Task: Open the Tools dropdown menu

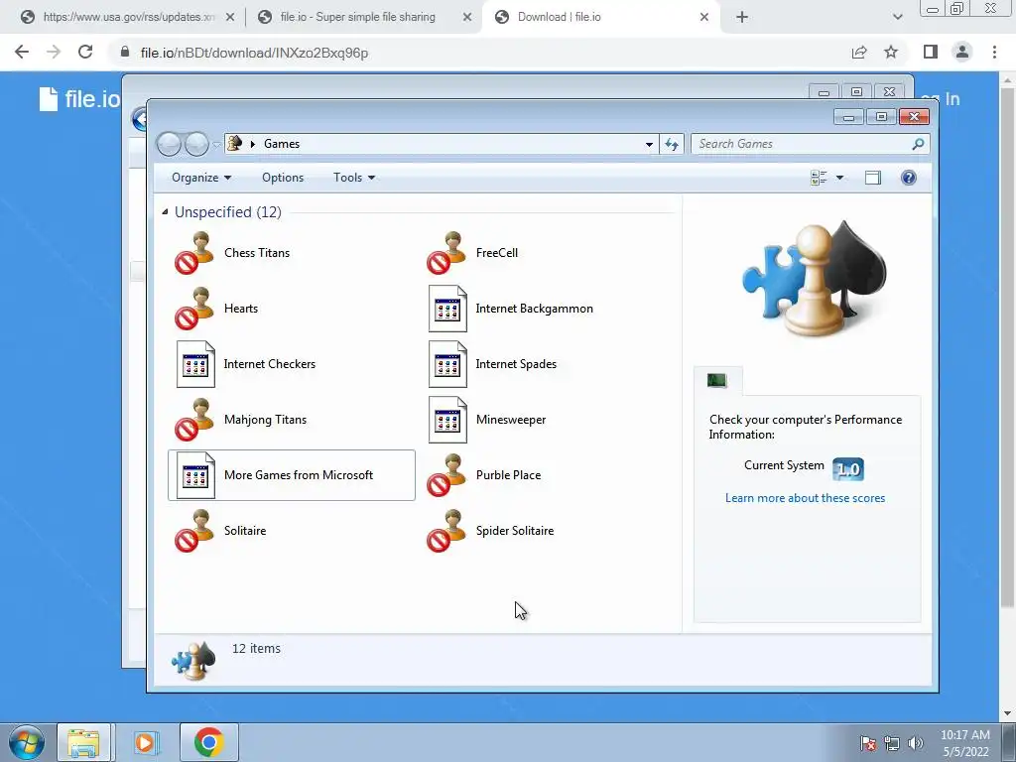Action: click(354, 178)
